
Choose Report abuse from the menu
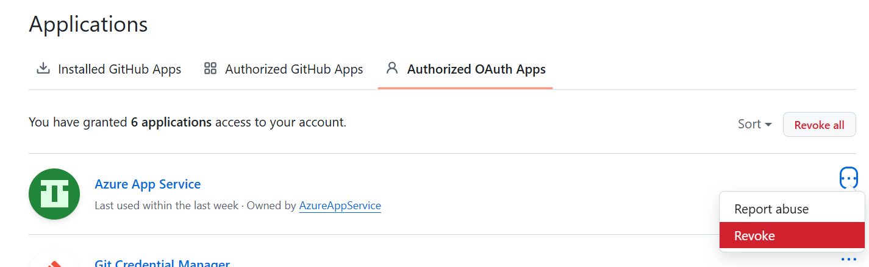tap(792, 209)
